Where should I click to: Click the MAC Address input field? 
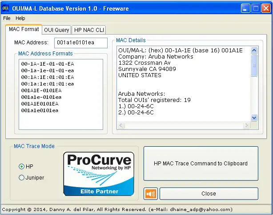click(81, 43)
